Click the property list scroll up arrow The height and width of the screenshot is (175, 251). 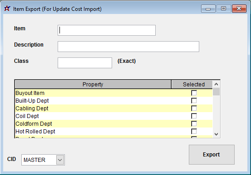tap(216, 84)
